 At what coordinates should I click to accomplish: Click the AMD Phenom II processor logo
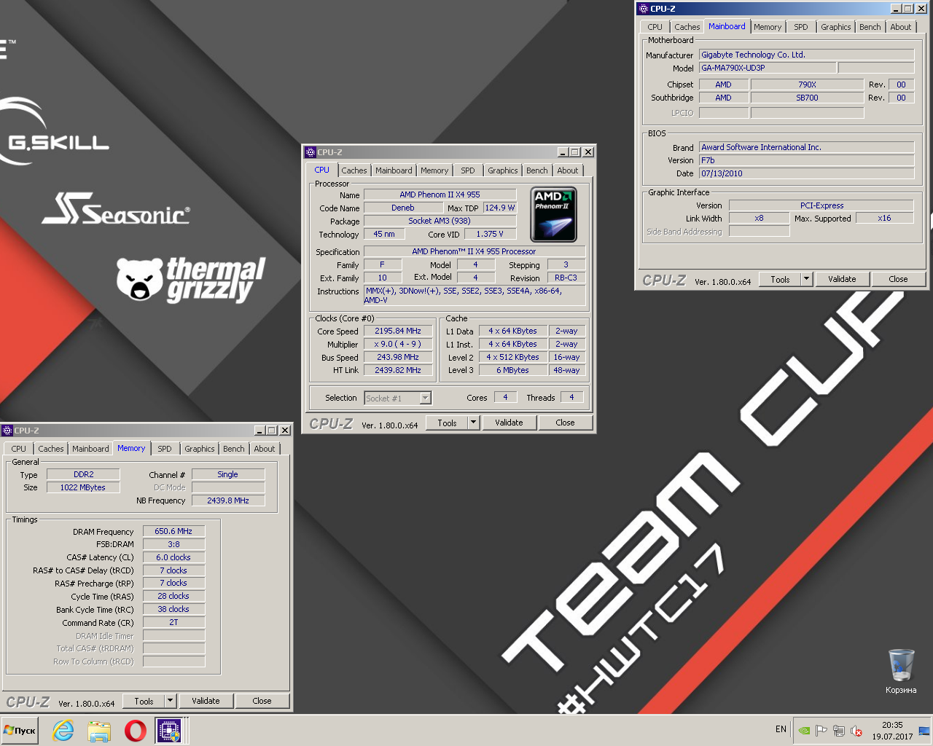(553, 214)
